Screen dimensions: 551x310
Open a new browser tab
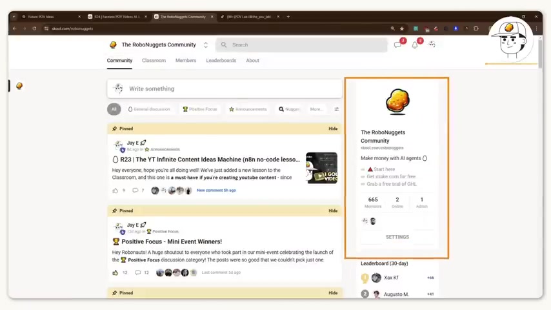(x=288, y=17)
